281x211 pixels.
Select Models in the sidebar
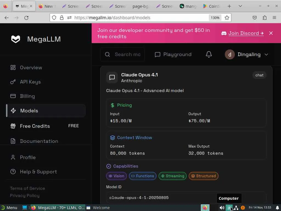point(46,110)
